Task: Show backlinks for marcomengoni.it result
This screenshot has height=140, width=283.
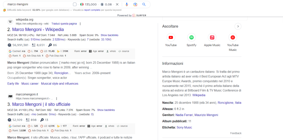Action: 106,110
